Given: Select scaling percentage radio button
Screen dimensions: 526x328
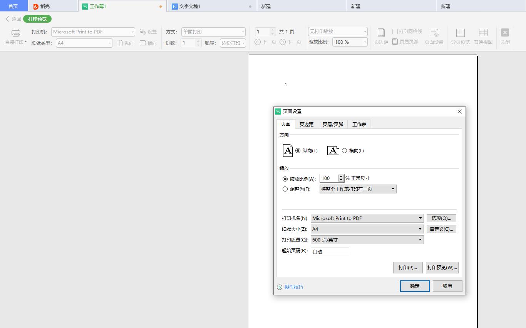Looking at the screenshot, I should (x=285, y=179).
